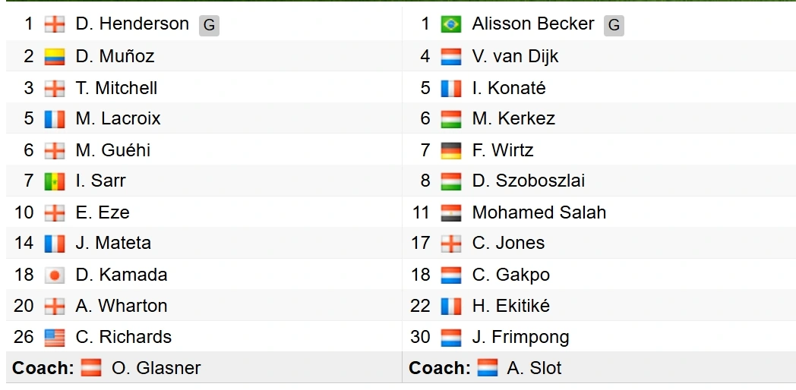Click the Brazil flag next to Alisson Becker

tap(451, 24)
